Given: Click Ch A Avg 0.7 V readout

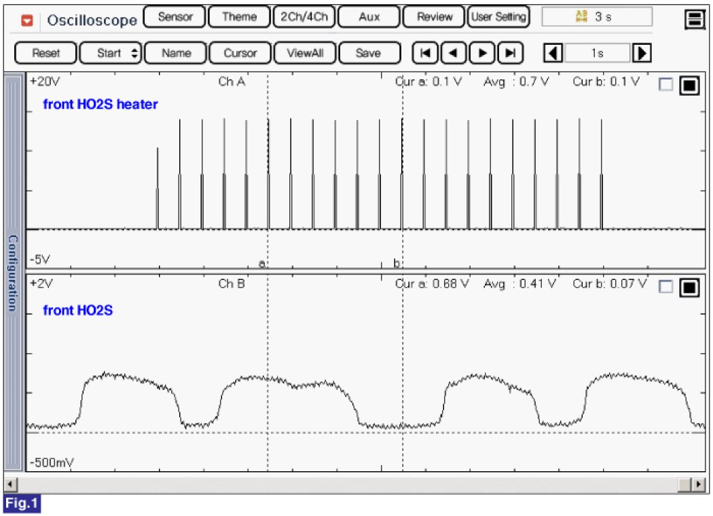Looking at the screenshot, I should [516, 82].
